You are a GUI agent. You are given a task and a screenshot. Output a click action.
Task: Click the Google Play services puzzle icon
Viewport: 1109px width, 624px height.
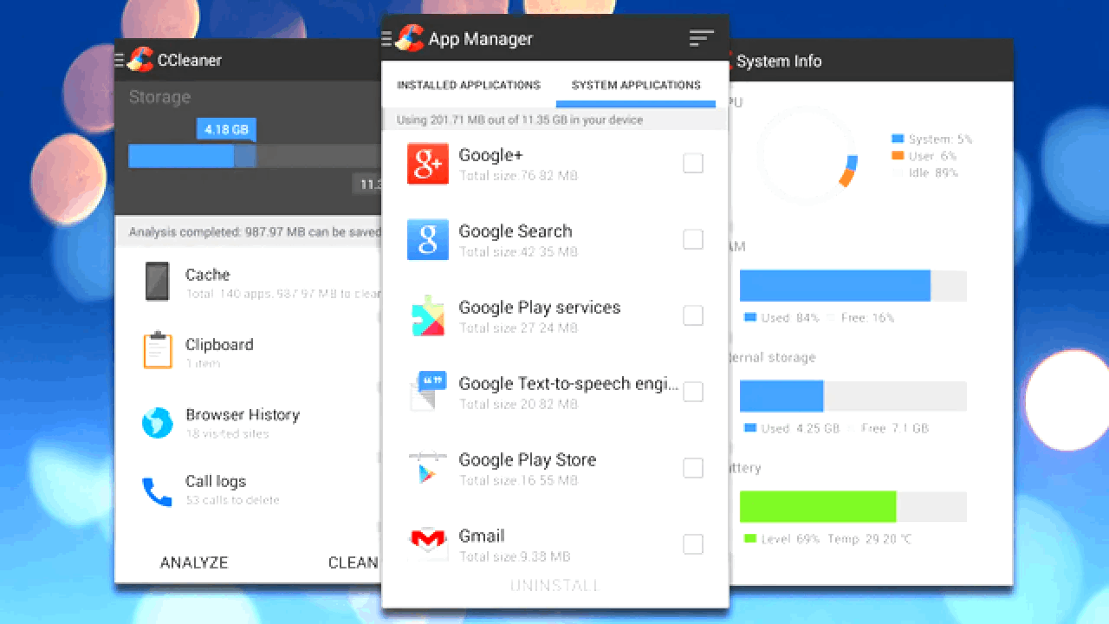click(x=428, y=316)
